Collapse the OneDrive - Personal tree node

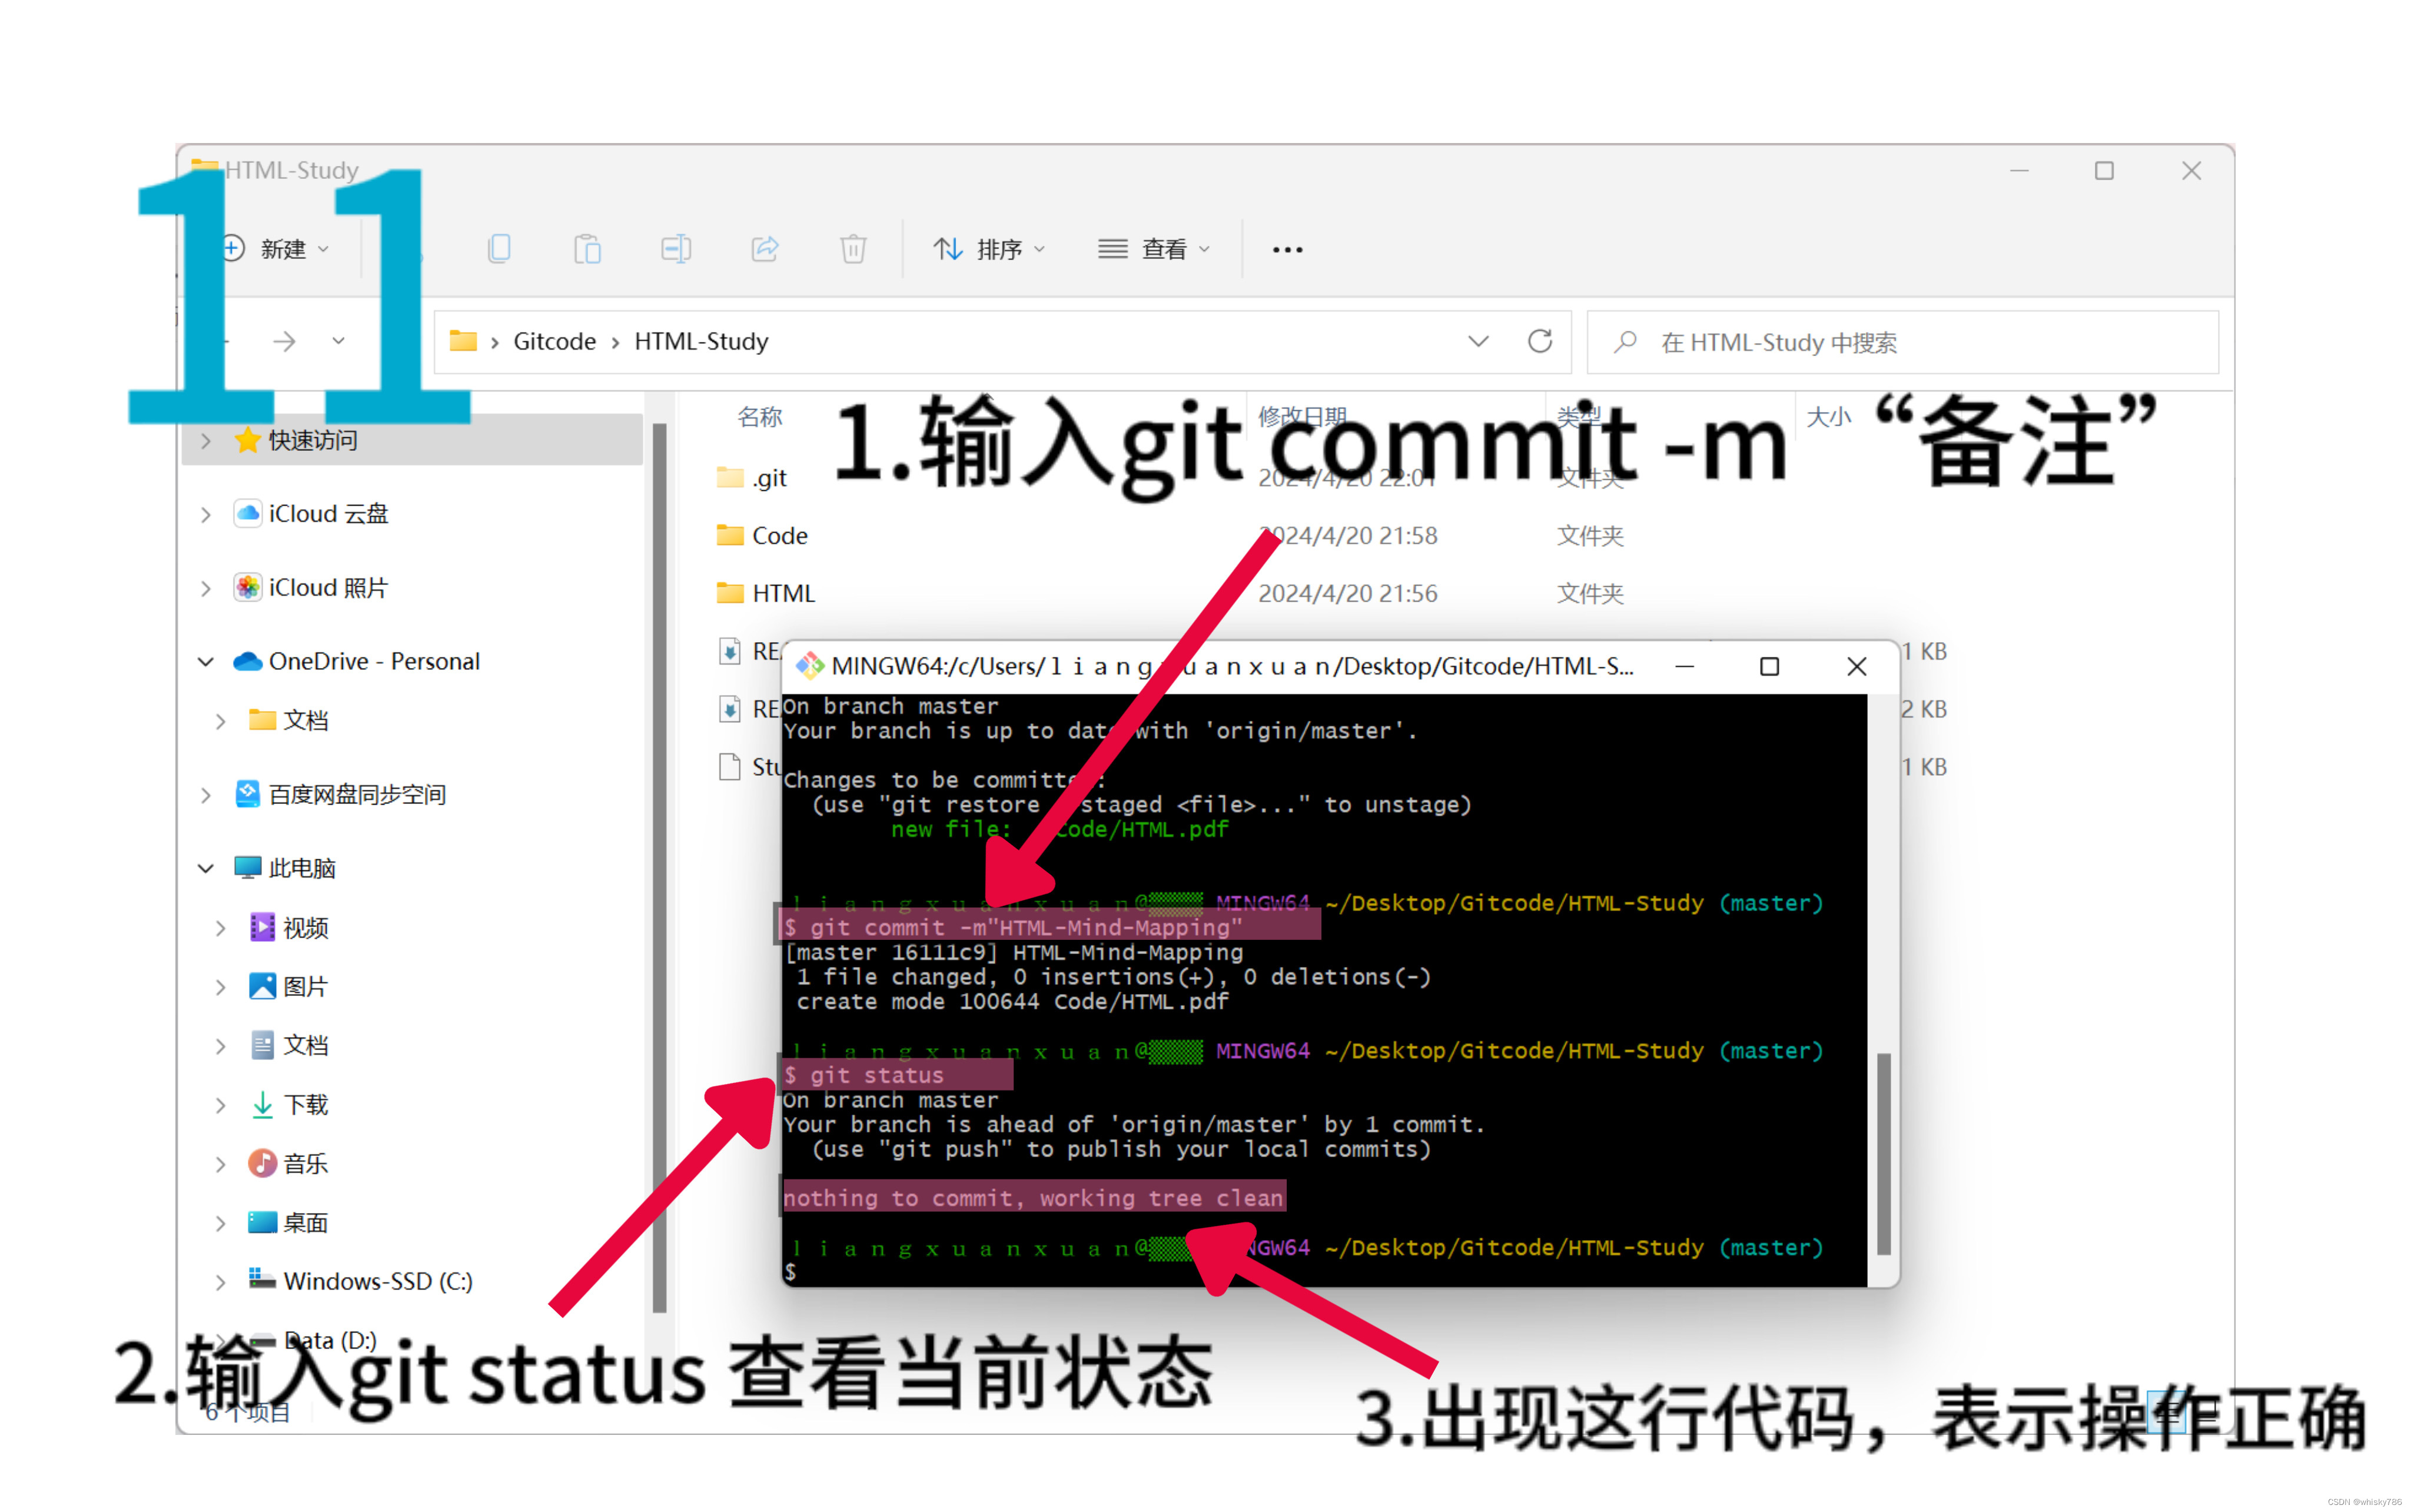click(x=206, y=662)
